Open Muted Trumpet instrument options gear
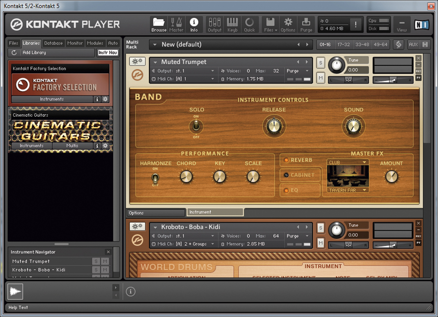438x317 pixels. pos(137,61)
